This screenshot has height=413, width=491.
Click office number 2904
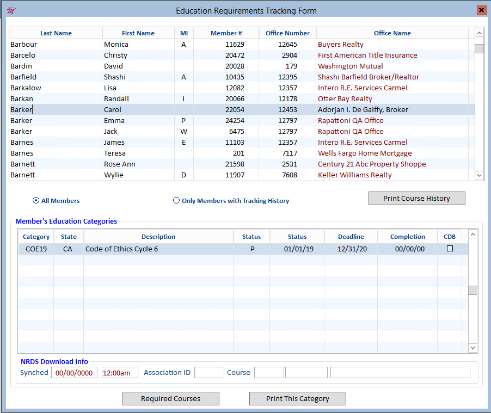coord(290,55)
